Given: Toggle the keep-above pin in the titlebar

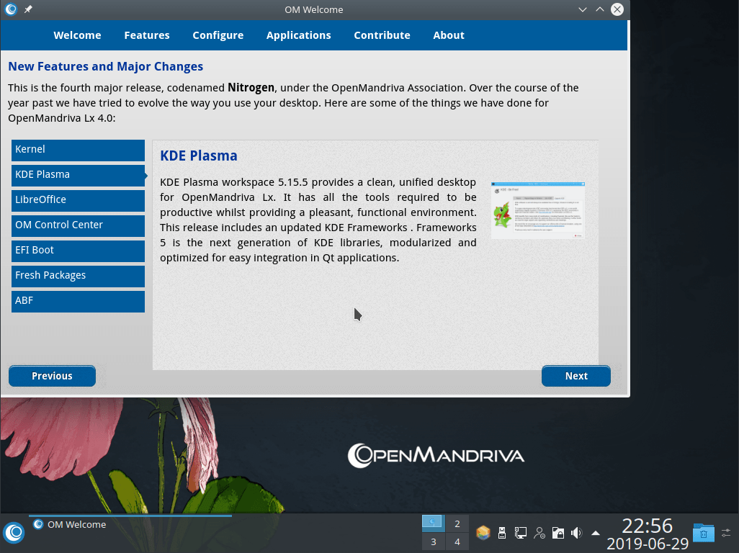Looking at the screenshot, I should click(x=28, y=9).
